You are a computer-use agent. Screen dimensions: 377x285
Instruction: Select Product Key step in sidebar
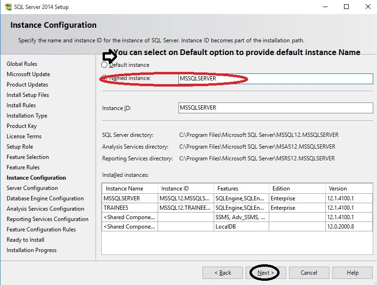pos(22,126)
